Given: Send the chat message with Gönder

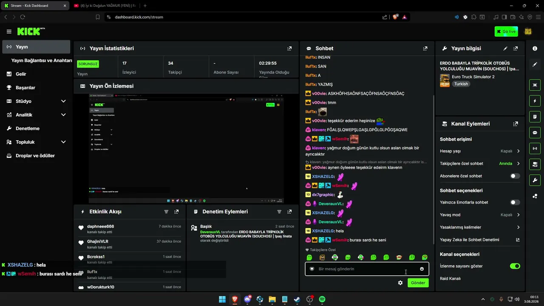Looking at the screenshot, I should tap(418, 283).
